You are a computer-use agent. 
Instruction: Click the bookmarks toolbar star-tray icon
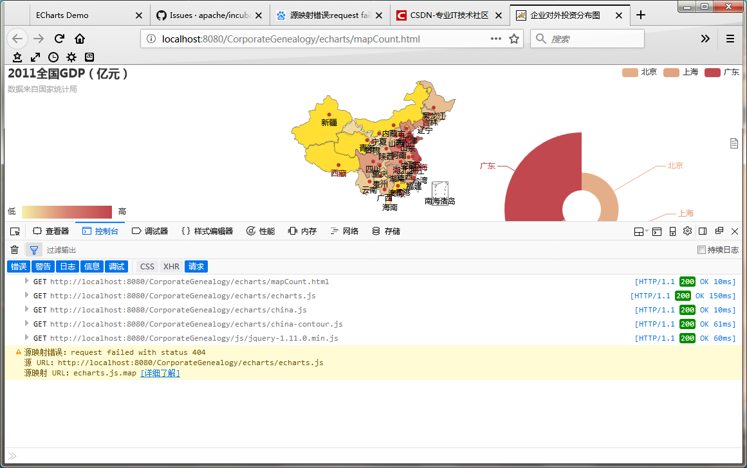17,57
